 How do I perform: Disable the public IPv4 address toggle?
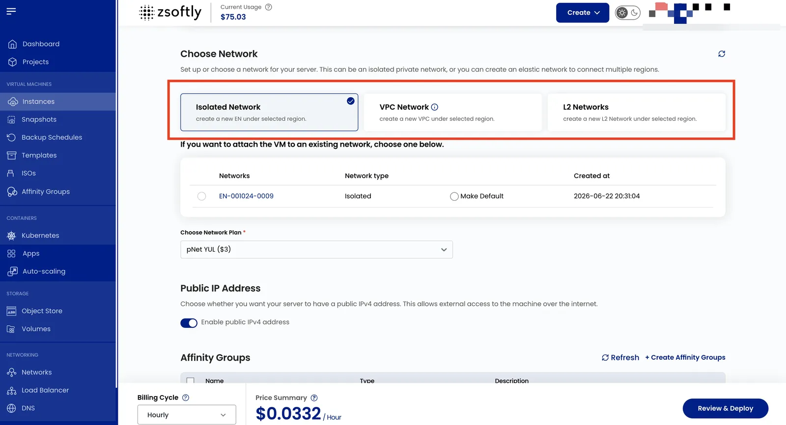(189, 323)
